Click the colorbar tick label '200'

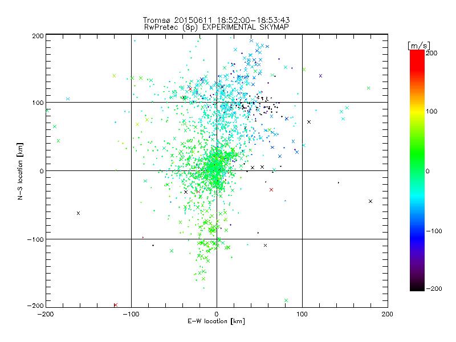click(x=431, y=53)
